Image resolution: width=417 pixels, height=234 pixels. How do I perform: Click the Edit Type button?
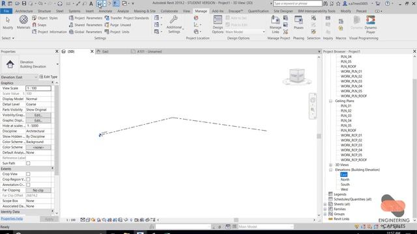click(x=48, y=77)
